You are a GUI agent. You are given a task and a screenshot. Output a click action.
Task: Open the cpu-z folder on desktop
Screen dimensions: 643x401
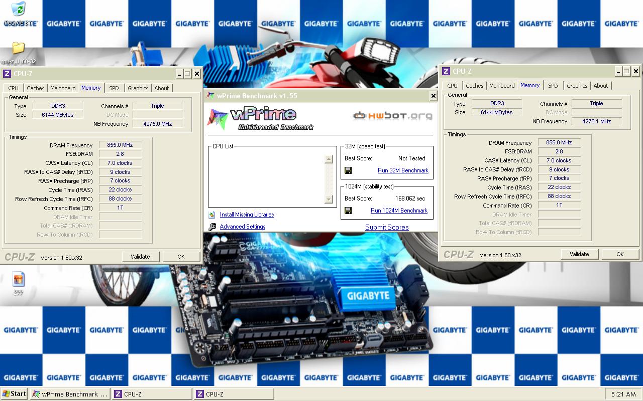(18, 53)
